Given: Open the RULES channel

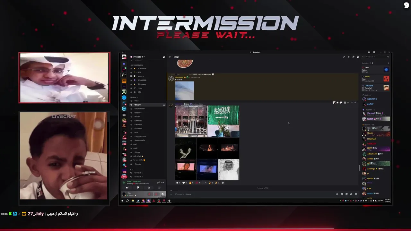Looking at the screenshot, I should (140, 76).
